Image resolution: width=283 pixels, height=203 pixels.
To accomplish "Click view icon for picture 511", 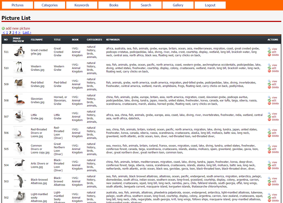I will pyautogui.click(x=269, y=49).
